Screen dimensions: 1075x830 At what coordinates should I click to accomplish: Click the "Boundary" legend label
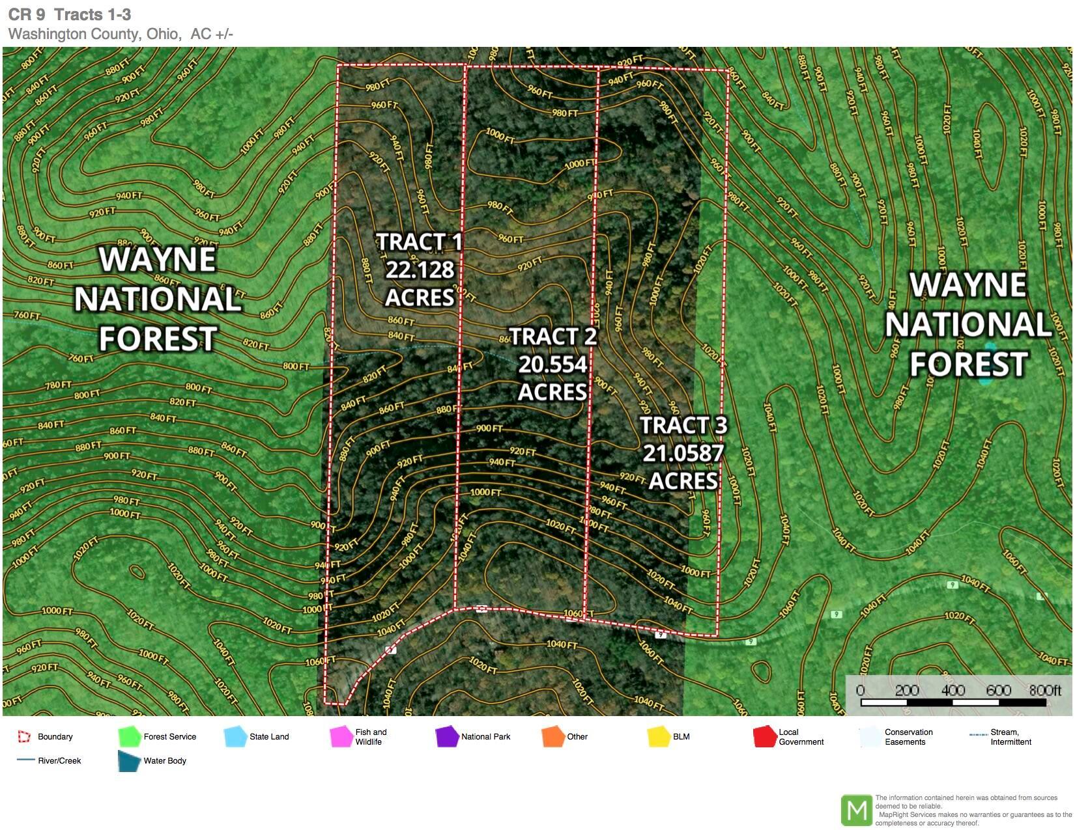click(x=55, y=737)
